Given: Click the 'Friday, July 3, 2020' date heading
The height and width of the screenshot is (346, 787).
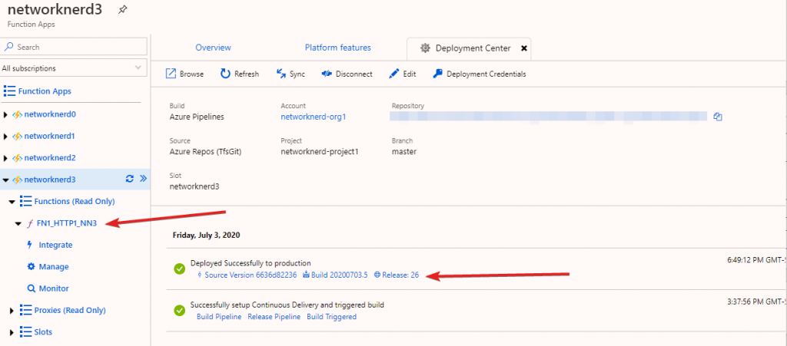Looking at the screenshot, I should coord(206,234).
